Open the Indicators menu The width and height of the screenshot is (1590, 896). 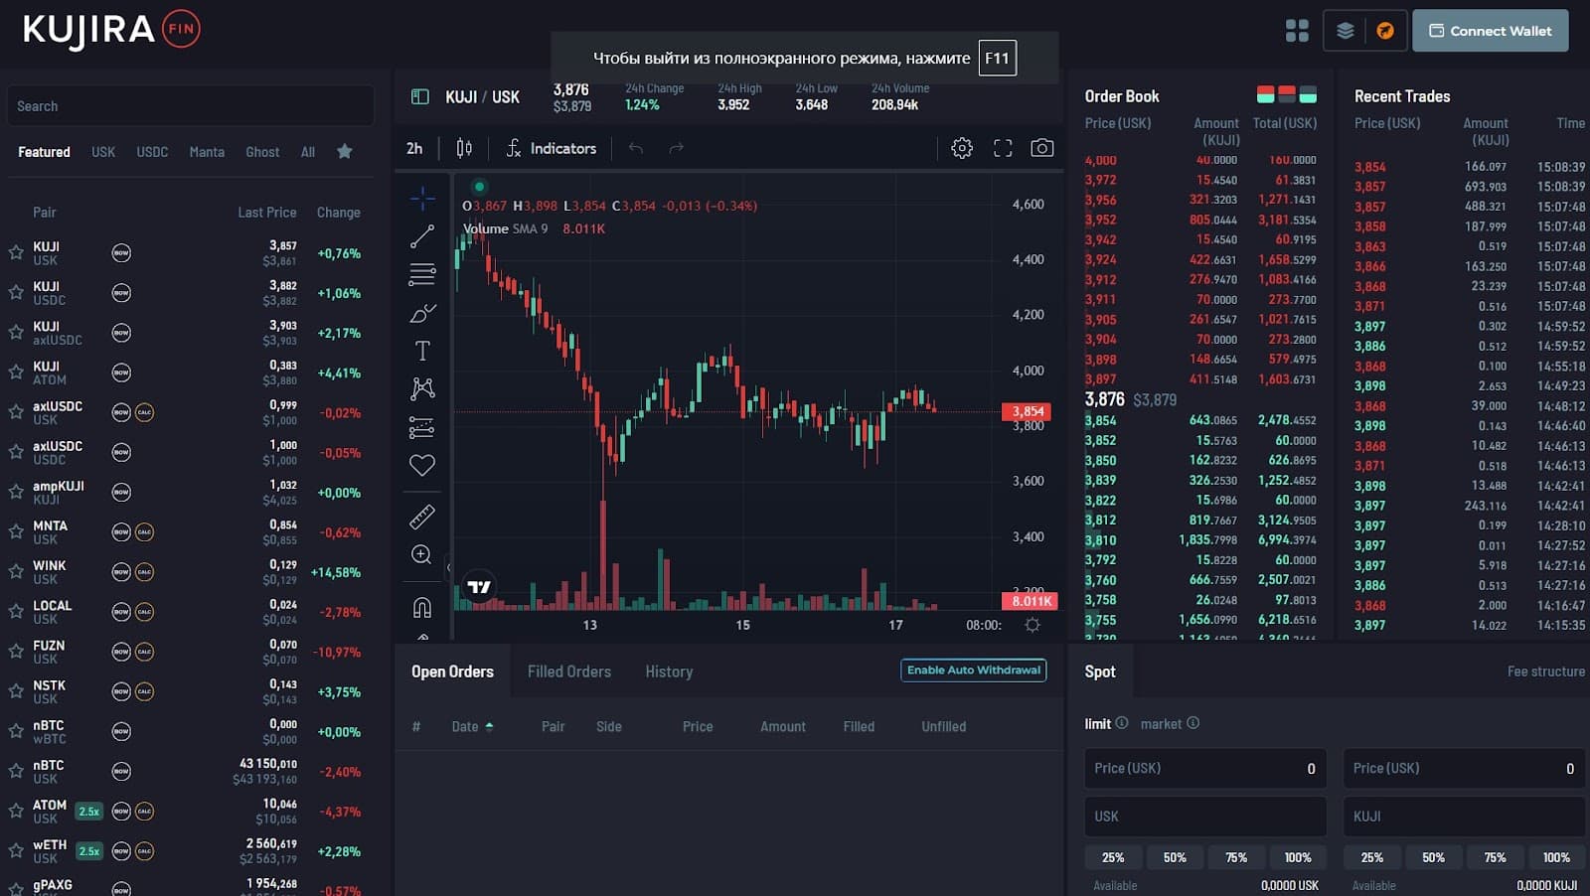coord(552,148)
